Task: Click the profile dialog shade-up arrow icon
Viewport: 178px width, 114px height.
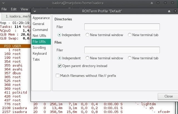Action: 169,11
